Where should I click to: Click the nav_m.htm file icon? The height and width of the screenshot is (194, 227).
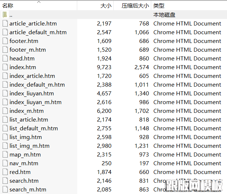(x=5, y=163)
